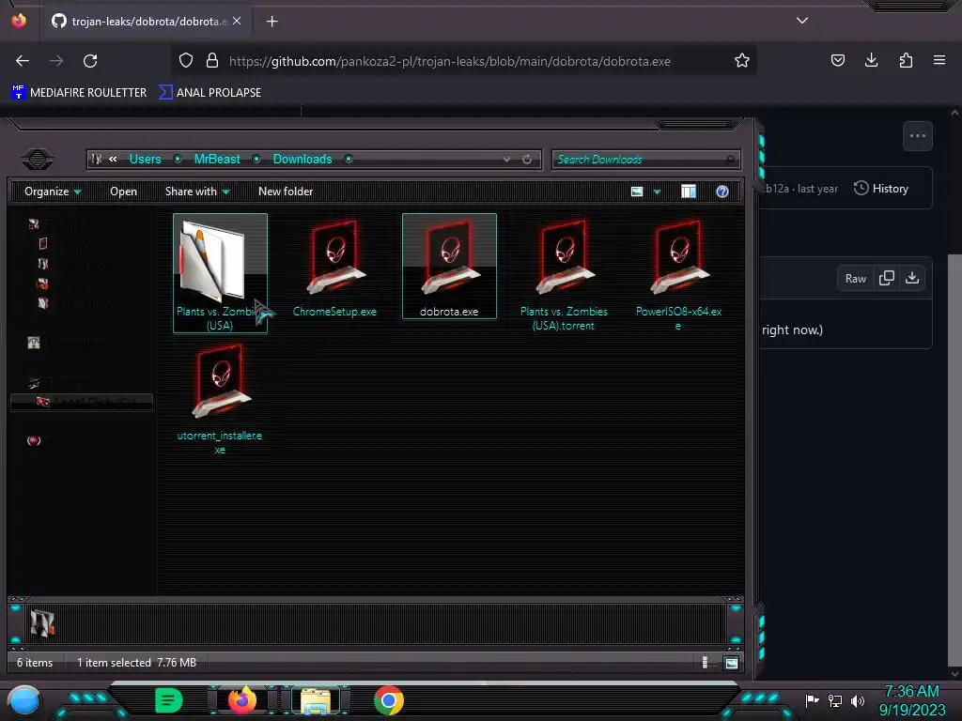
Task: Open Action Center flag tray icon
Action: pos(813,700)
